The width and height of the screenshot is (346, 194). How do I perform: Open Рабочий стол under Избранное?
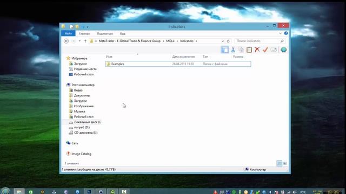pos(83,74)
